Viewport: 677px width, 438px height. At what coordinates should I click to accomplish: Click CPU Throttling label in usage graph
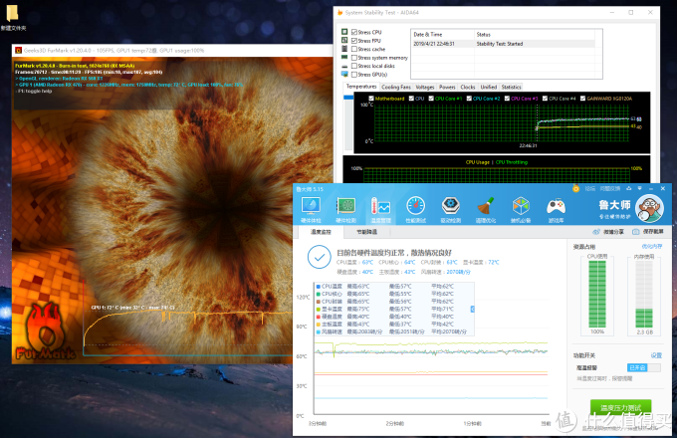click(x=512, y=162)
